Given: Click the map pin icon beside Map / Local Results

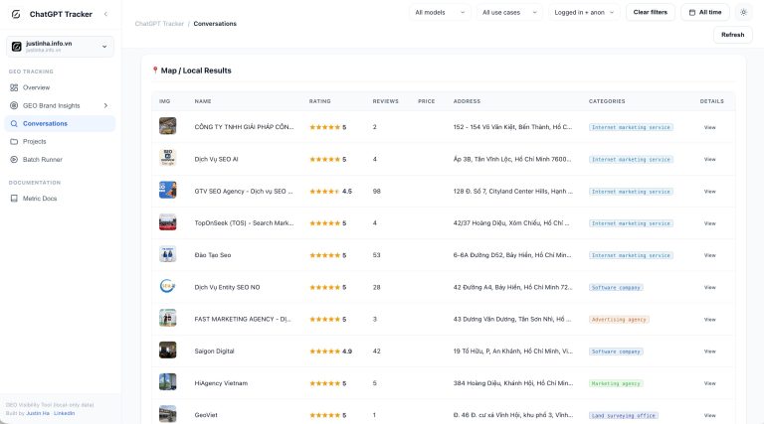Looking at the screenshot, I should tap(155, 71).
